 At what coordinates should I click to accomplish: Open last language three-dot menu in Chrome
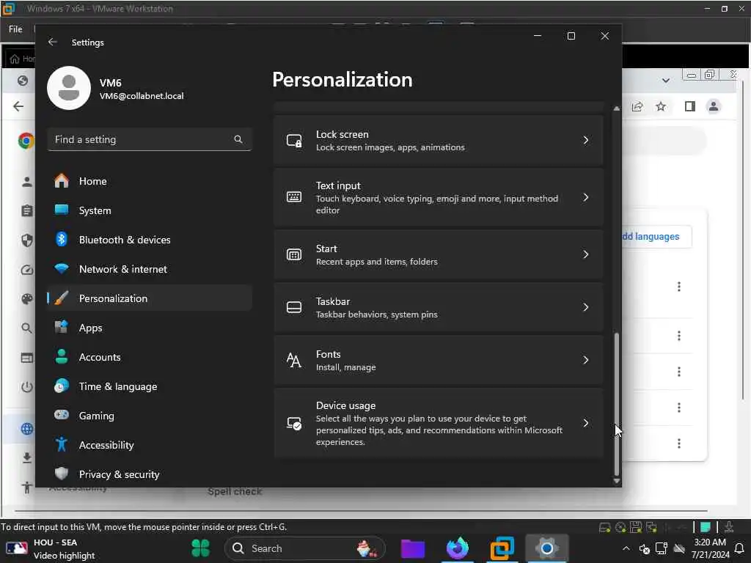pyautogui.click(x=678, y=444)
